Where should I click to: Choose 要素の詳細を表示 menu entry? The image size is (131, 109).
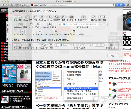pyautogui.click(x=81, y=98)
